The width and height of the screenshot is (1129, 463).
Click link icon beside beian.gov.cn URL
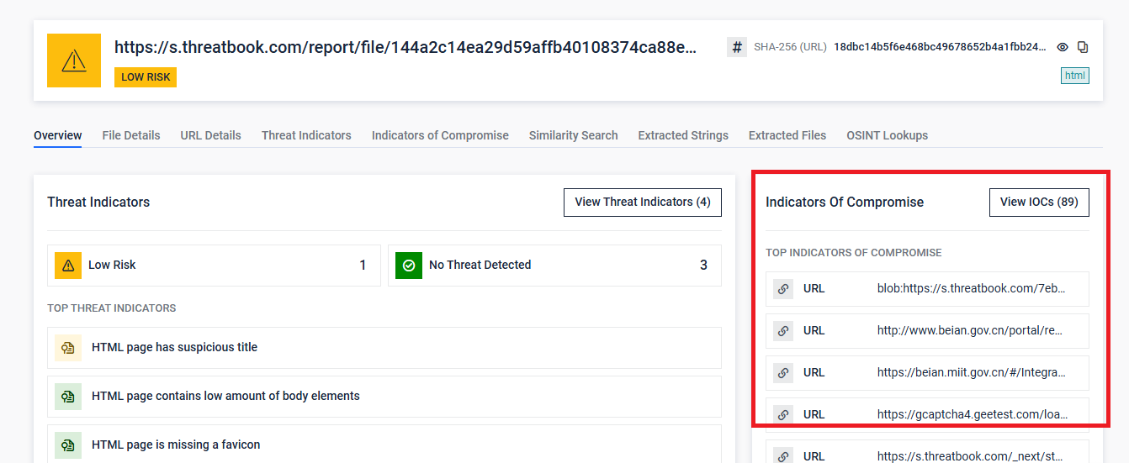tap(783, 331)
